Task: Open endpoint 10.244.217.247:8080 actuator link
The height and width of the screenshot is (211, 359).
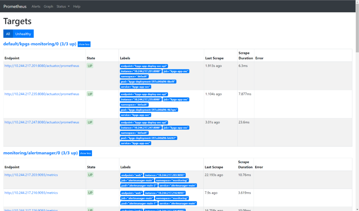Action: click(x=42, y=122)
